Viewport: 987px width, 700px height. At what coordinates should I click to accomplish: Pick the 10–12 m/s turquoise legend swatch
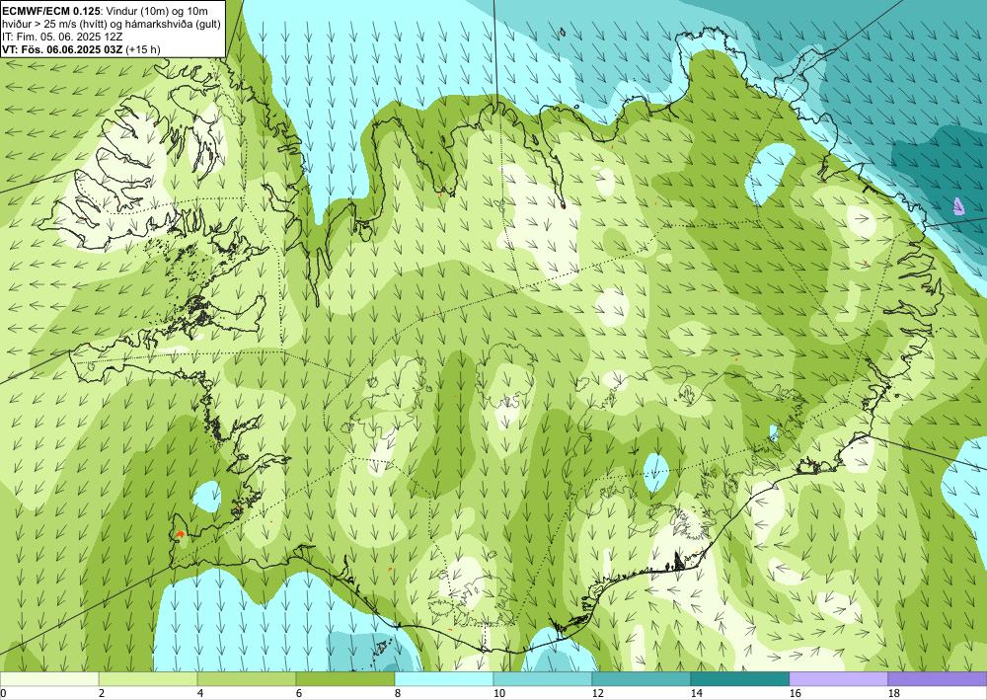543,678
